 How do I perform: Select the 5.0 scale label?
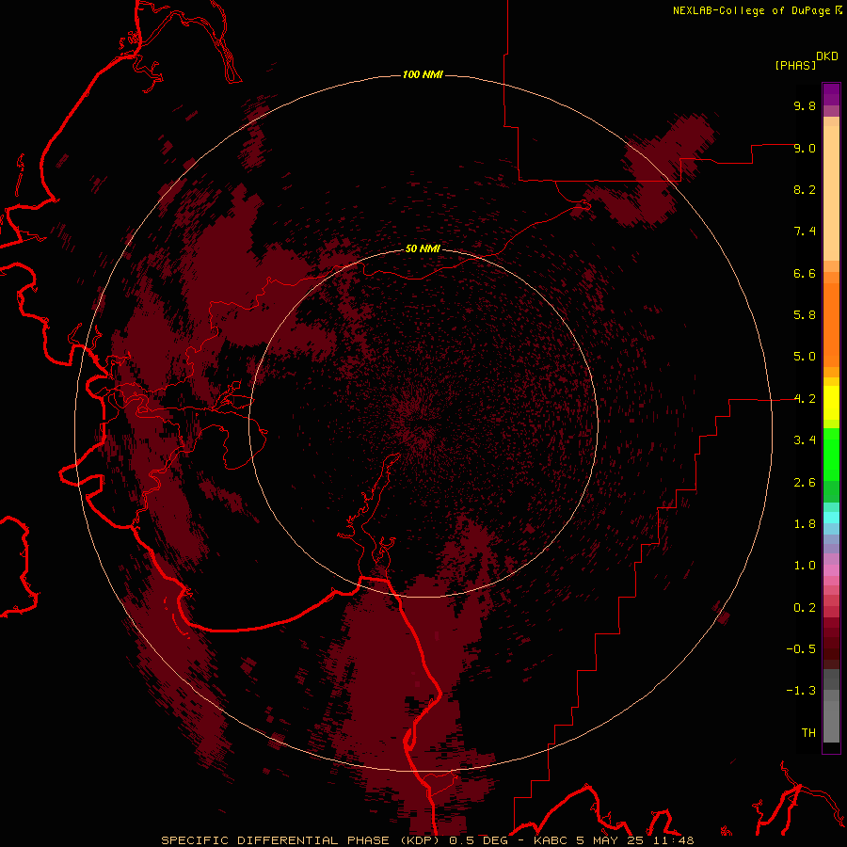(805, 357)
